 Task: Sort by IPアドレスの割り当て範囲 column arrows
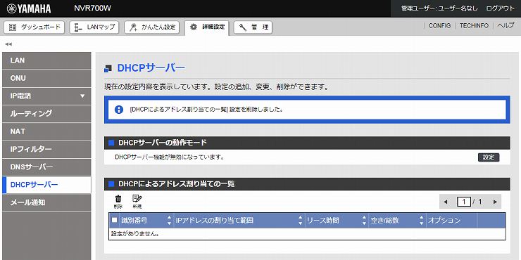point(301,220)
